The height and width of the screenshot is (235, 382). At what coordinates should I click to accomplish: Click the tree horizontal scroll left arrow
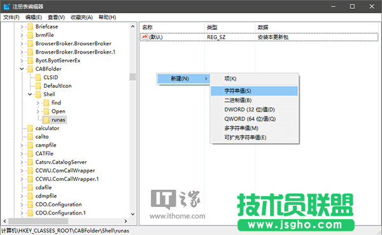point(4,221)
